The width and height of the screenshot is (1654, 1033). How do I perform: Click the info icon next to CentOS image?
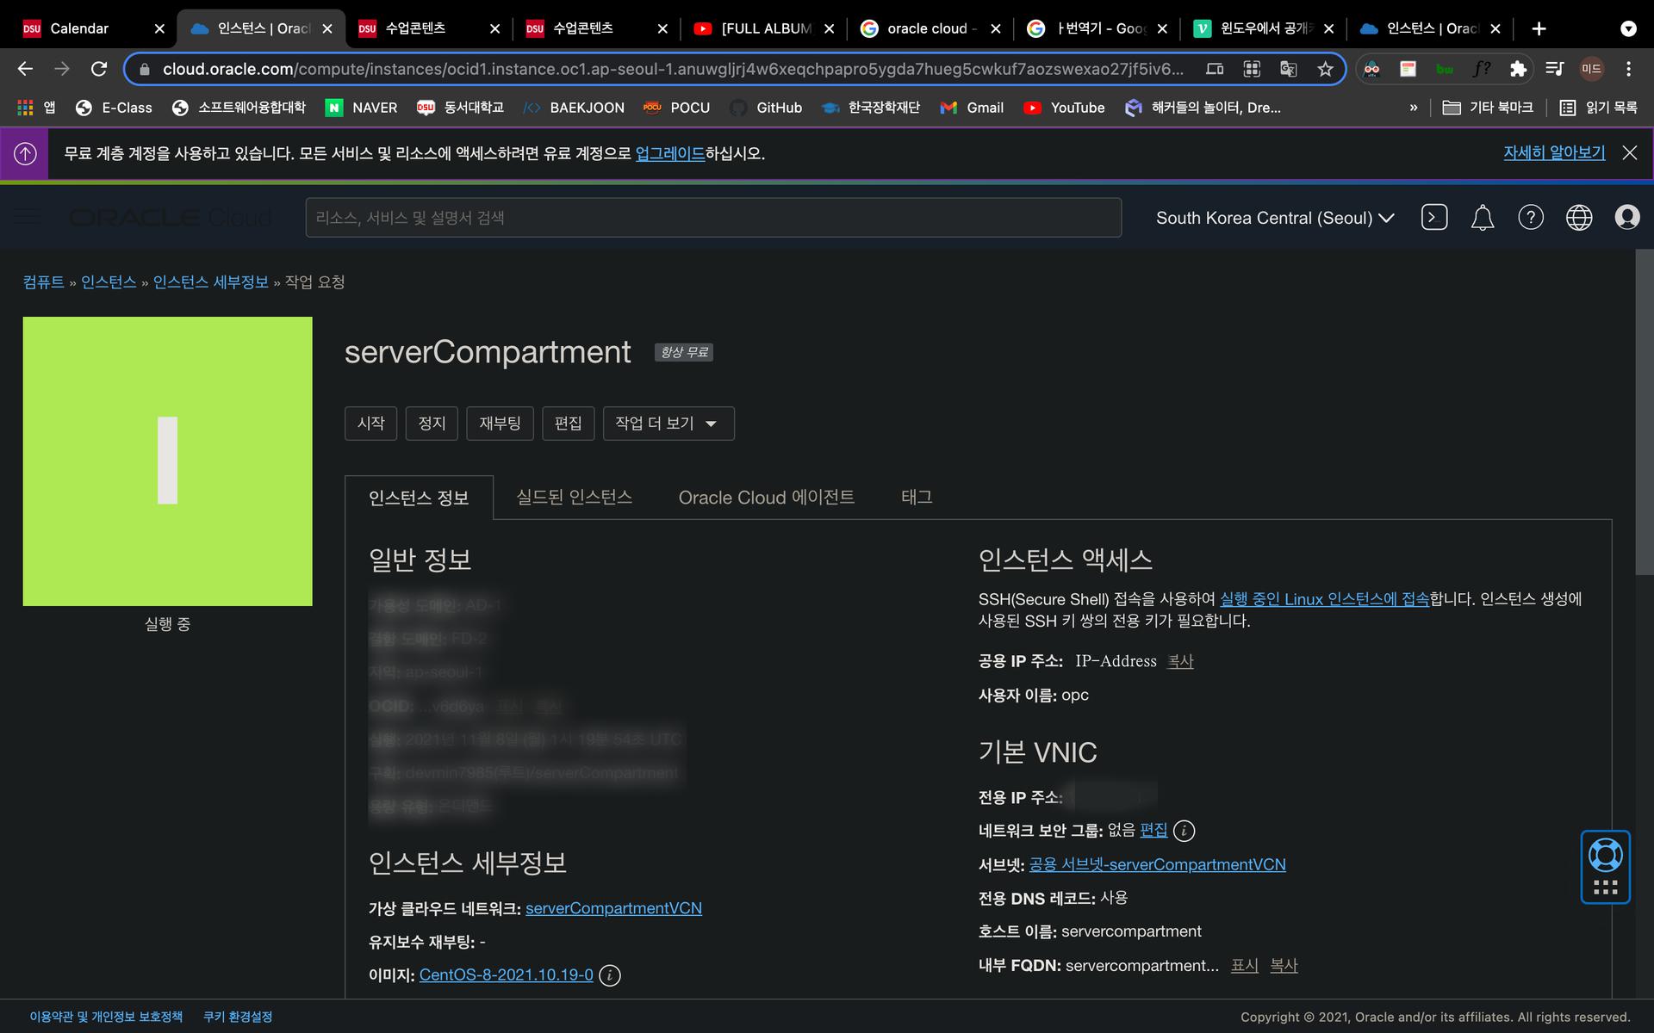(x=609, y=975)
